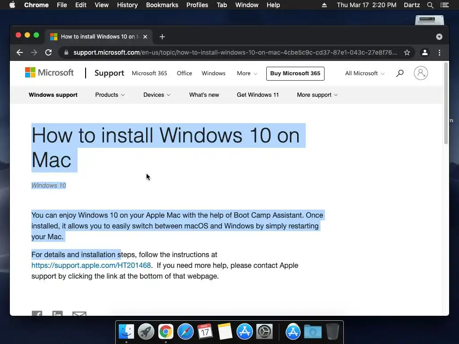Open the File menu

click(62, 5)
